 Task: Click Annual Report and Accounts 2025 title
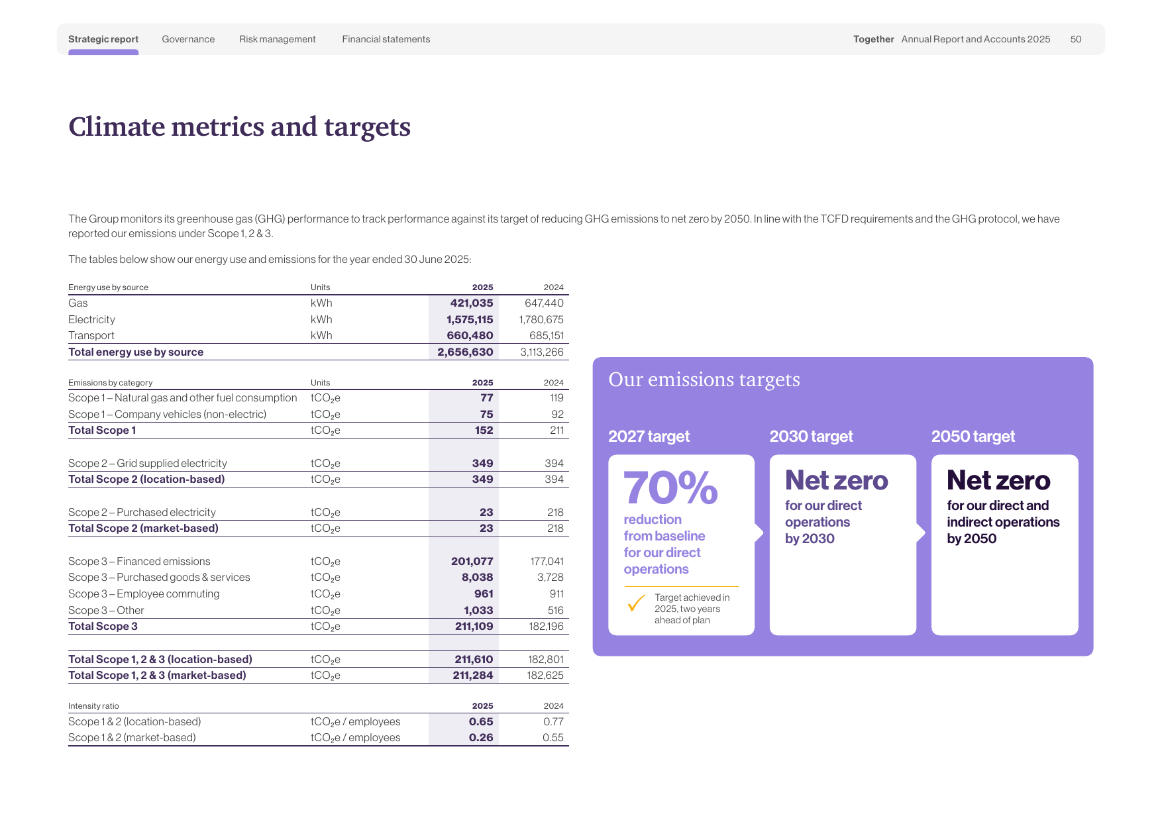pos(976,39)
